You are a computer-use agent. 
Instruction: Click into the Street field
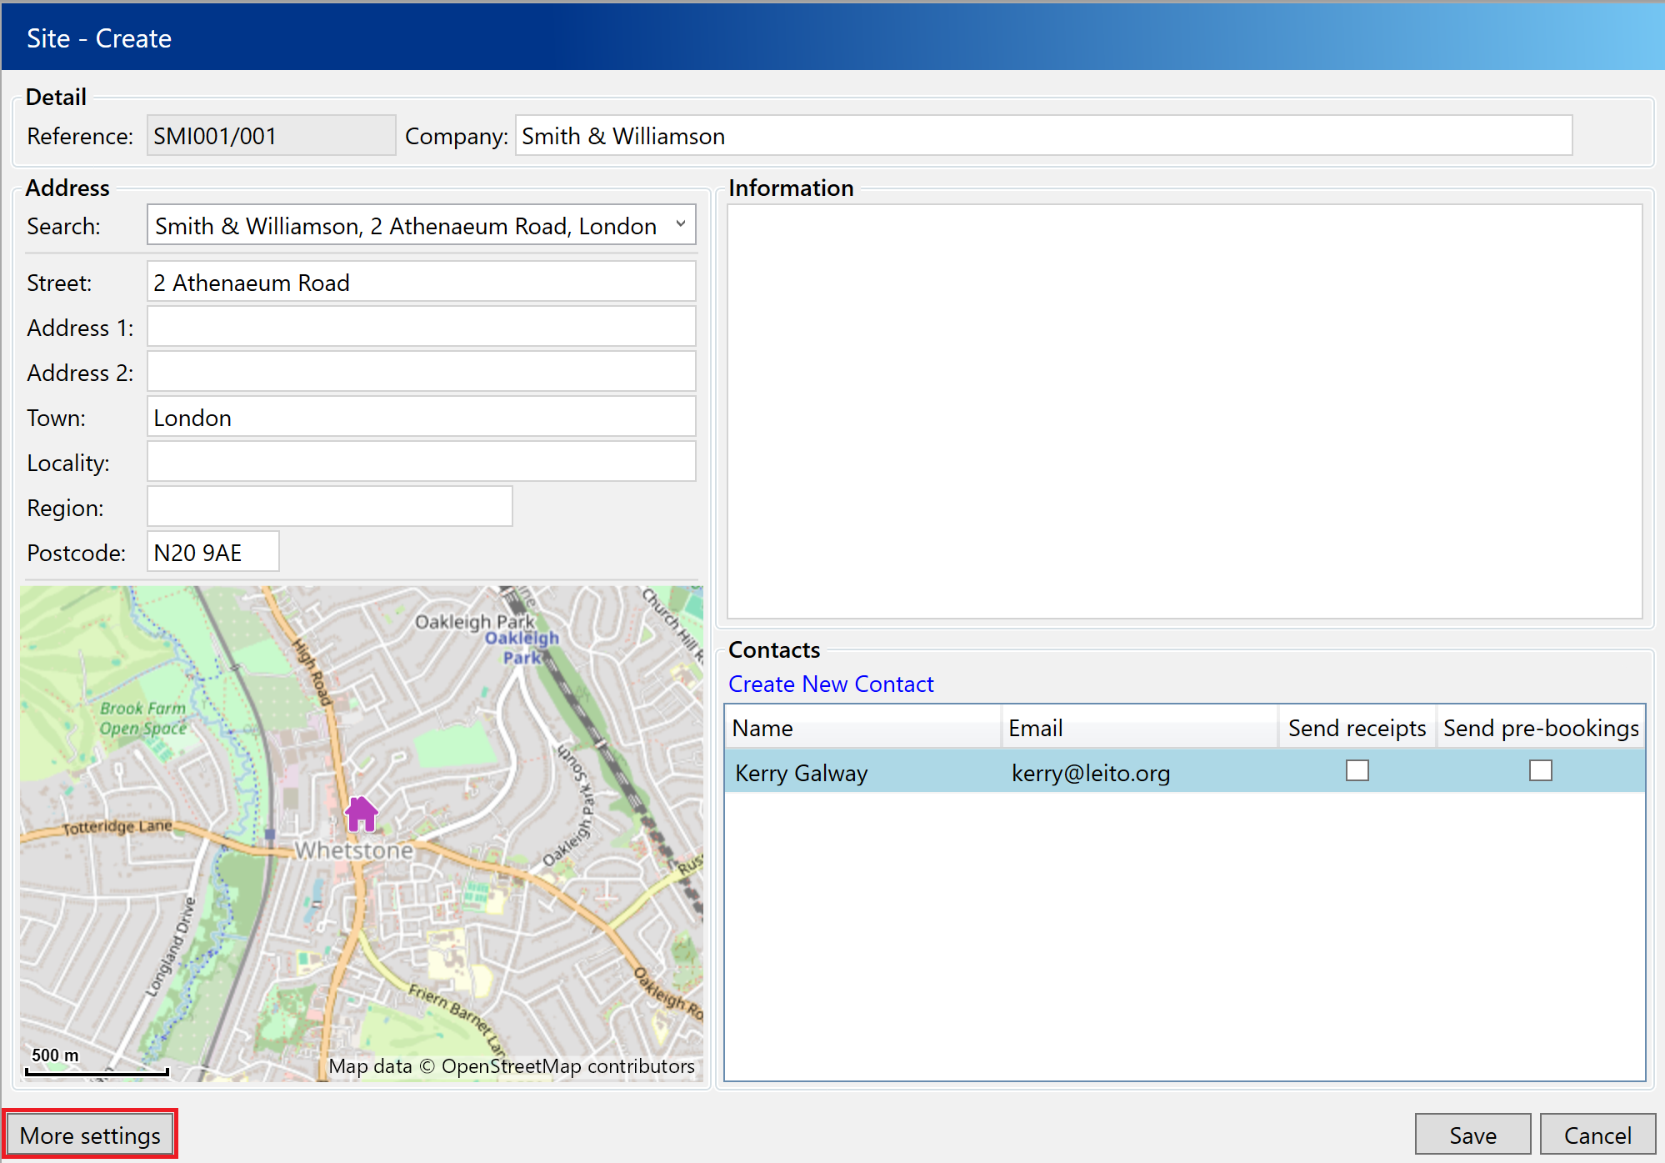pyautogui.click(x=421, y=283)
